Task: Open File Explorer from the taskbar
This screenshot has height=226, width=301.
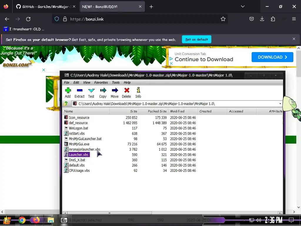Action: pos(51,220)
